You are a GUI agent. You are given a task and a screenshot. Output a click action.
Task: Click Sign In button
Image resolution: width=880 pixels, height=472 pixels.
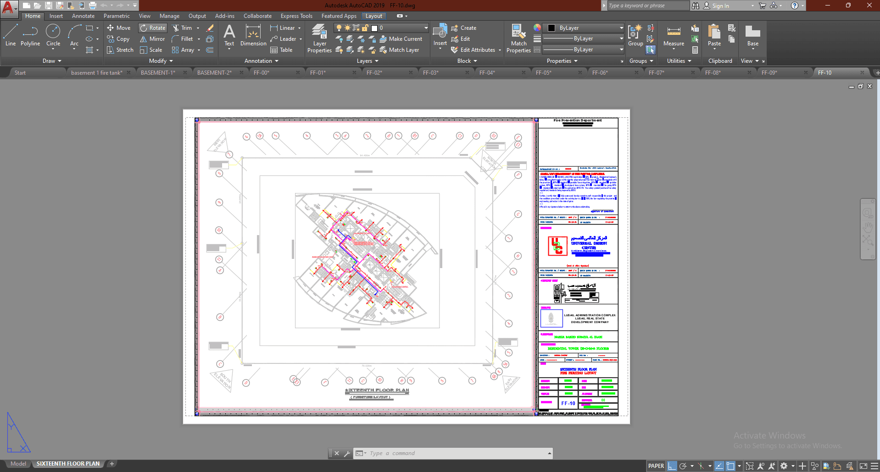tap(720, 5)
